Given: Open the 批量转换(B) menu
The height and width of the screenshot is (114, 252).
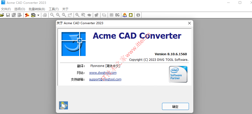Looking at the screenshot, I should 37,9.
